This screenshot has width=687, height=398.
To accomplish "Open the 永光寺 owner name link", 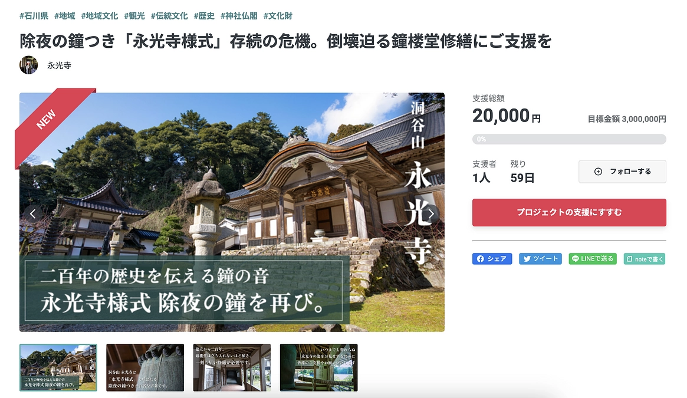I will pos(59,65).
